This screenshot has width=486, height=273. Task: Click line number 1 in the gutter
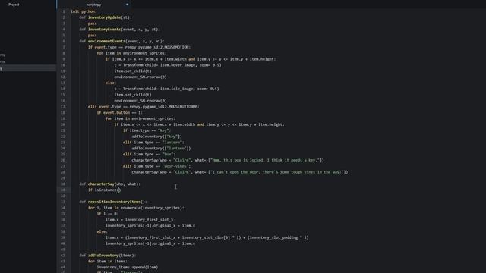coord(64,11)
